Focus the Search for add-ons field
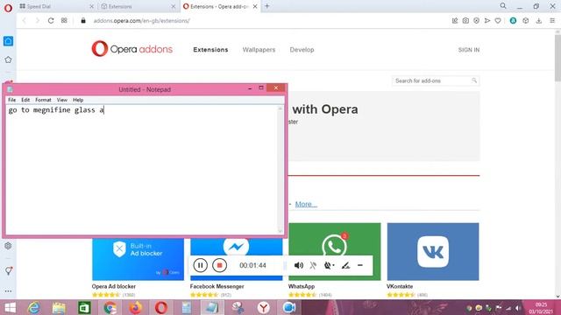561x315 pixels. [x=436, y=80]
